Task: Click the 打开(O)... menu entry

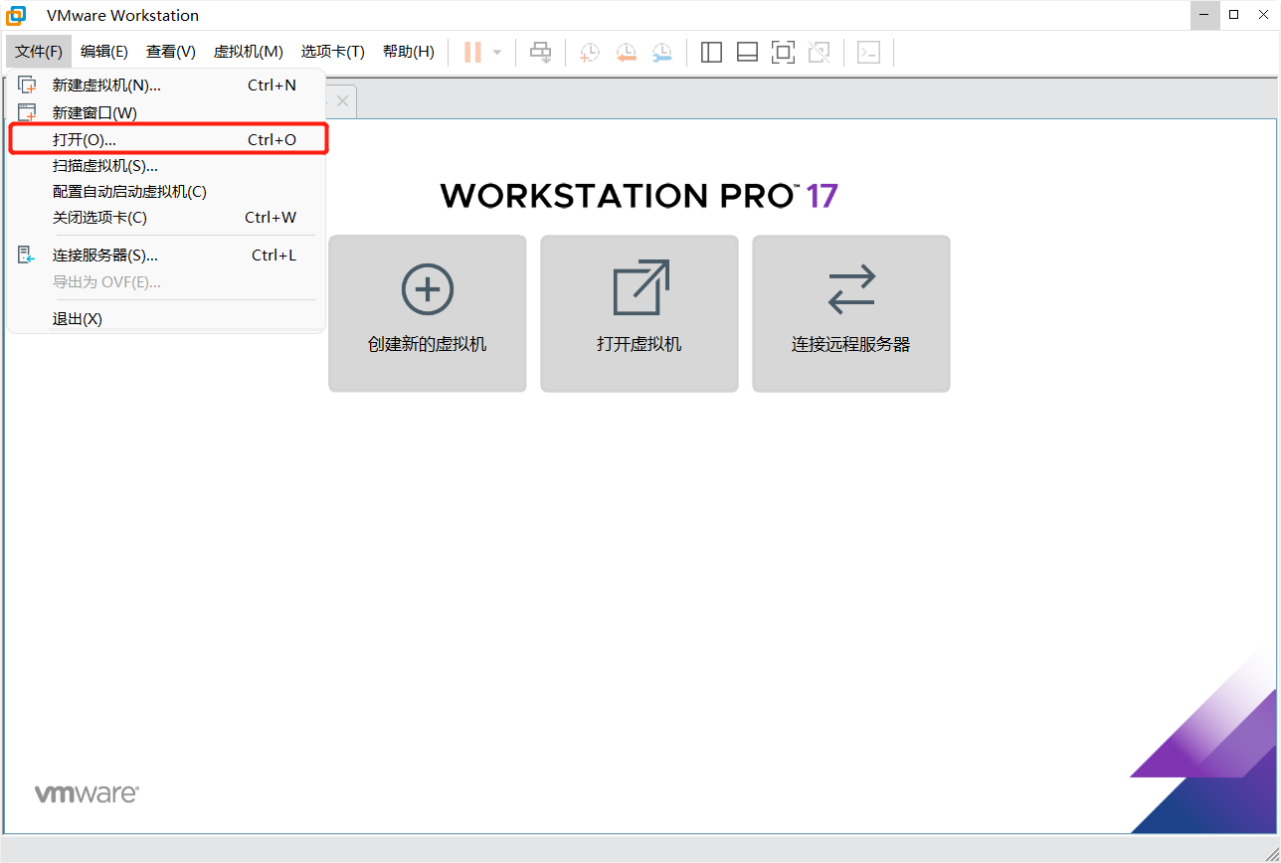Action: pos(168,139)
